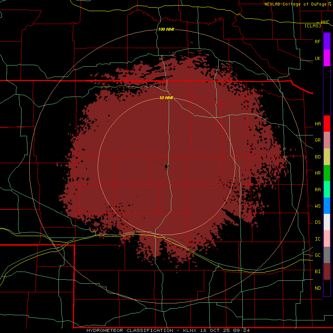
Task: Click the "KLNX" radar site identifier
Action: tap(190, 330)
